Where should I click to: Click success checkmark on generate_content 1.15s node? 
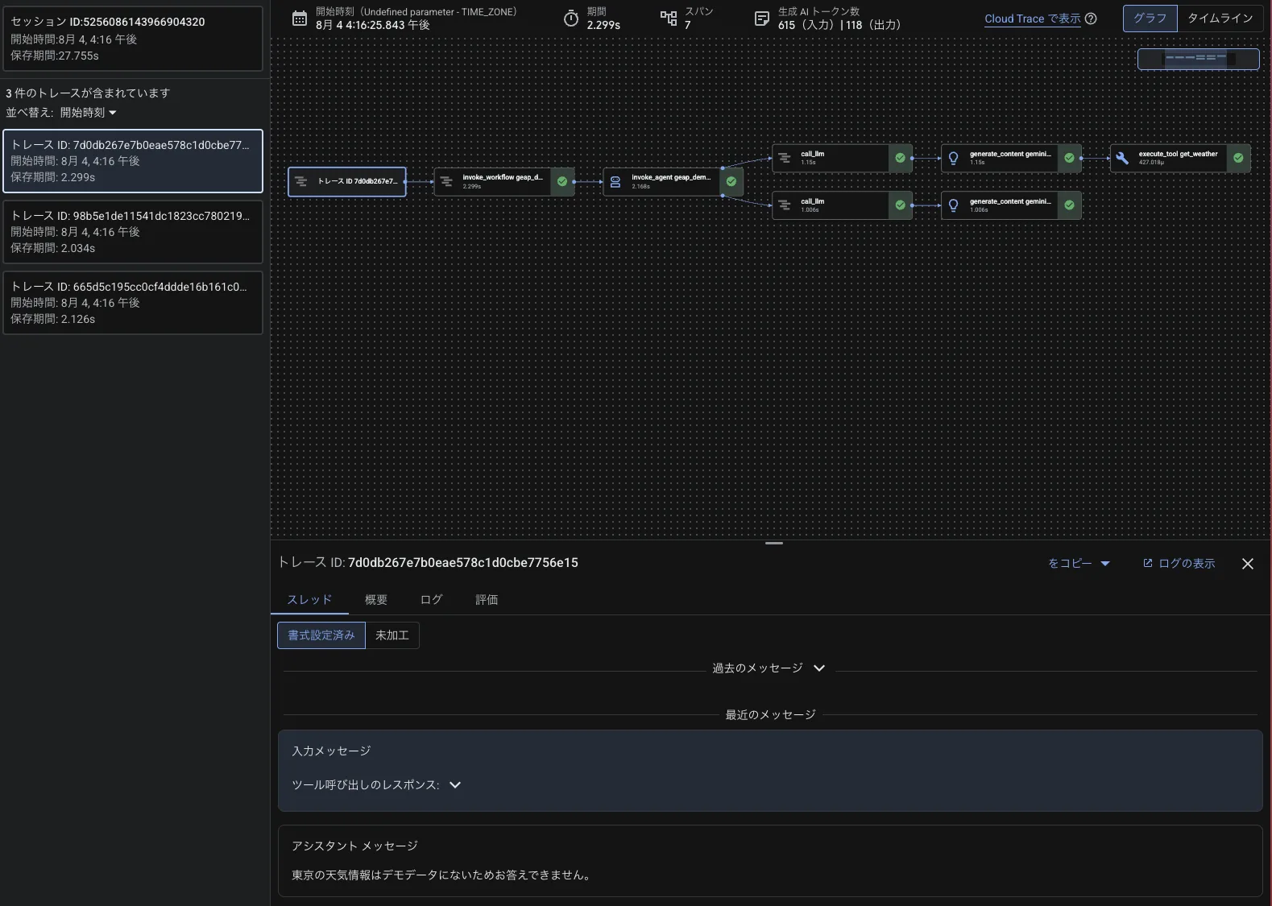click(x=1069, y=158)
